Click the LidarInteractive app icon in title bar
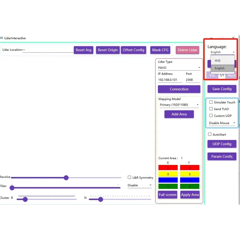 (1, 38)
